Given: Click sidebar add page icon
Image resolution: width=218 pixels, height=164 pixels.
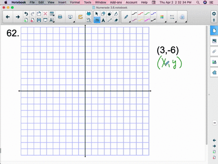Looking at the screenshot, I should click(x=214, y=152).
